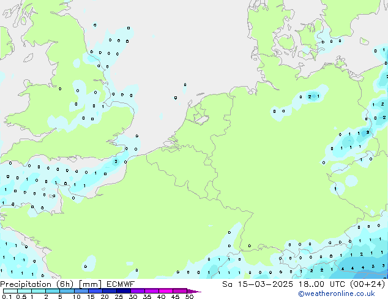Select the legend label 0.5
The image size is (388, 299).
point(21,297)
